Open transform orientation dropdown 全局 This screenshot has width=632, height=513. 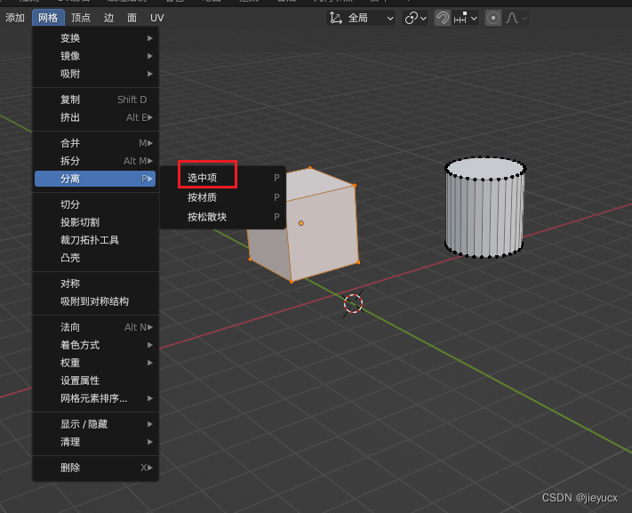click(361, 18)
